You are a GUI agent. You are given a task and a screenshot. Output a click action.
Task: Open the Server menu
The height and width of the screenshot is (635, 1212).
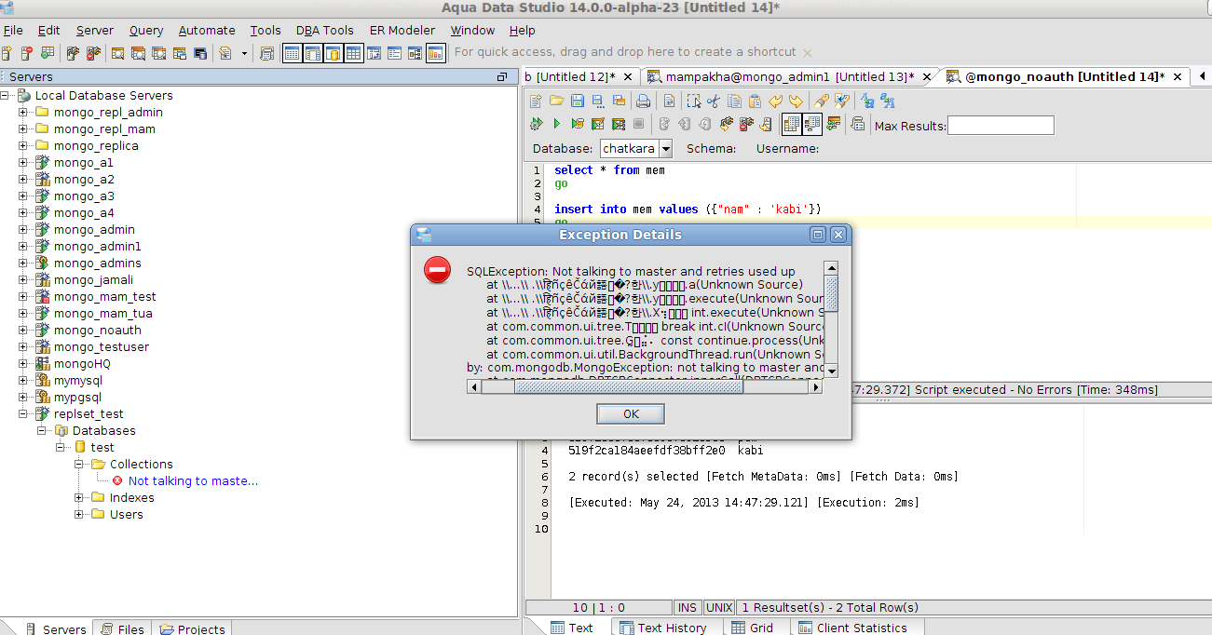[95, 30]
